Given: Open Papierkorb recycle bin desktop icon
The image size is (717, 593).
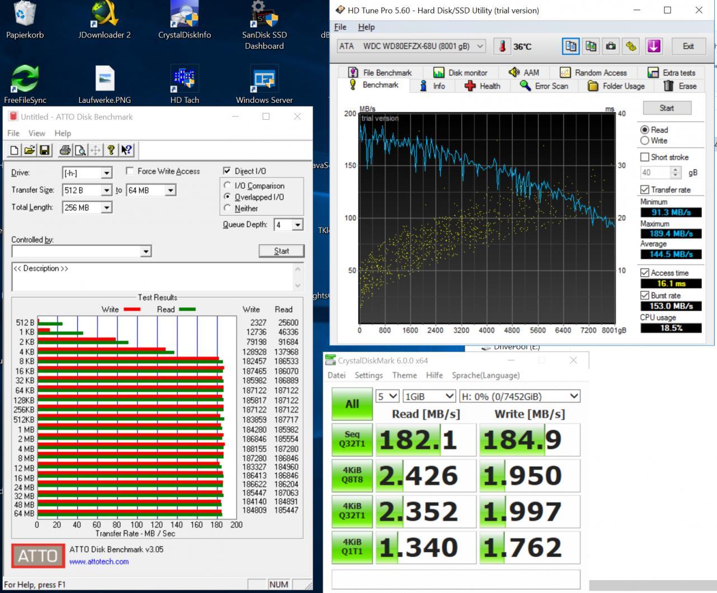Looking at the screenshot, I should 25,20.
